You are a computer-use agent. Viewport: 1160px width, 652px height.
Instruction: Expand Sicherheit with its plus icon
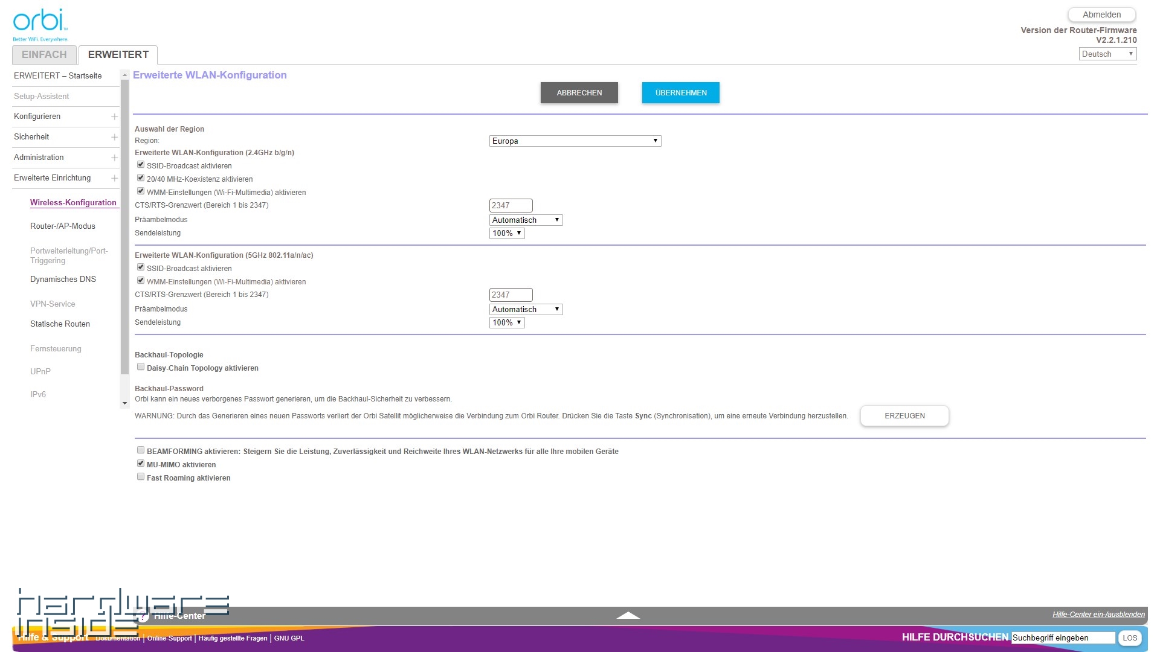(114, 137)
